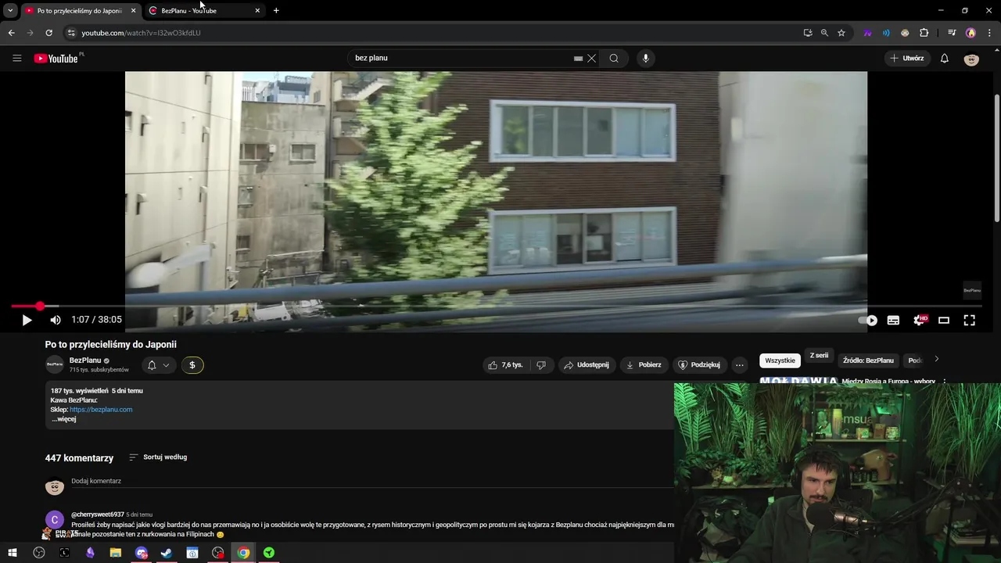The image size is (1001, 563).
Task: Go to YouTube home via logo
Action: (56, 58)
